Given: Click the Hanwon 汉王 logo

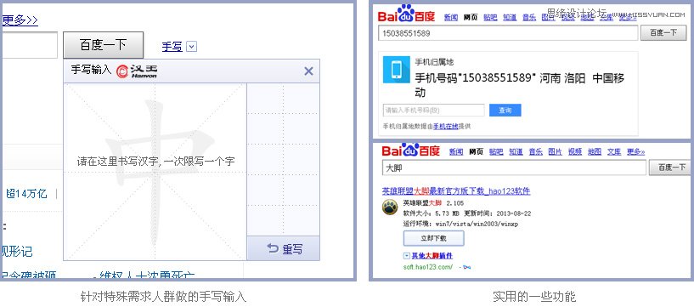Looking at the screenshot, I should tap(137, 71).
